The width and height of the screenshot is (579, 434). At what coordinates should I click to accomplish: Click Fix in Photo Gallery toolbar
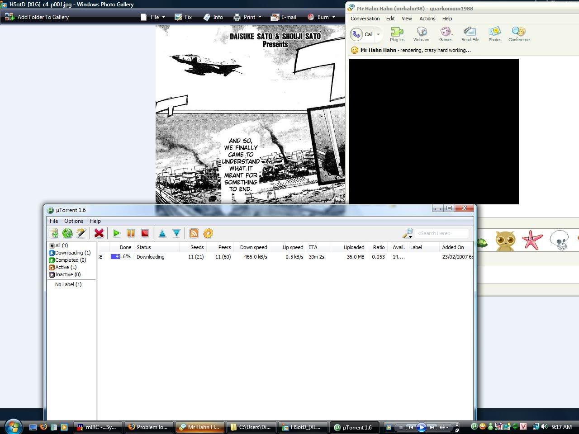click(183, 17)
